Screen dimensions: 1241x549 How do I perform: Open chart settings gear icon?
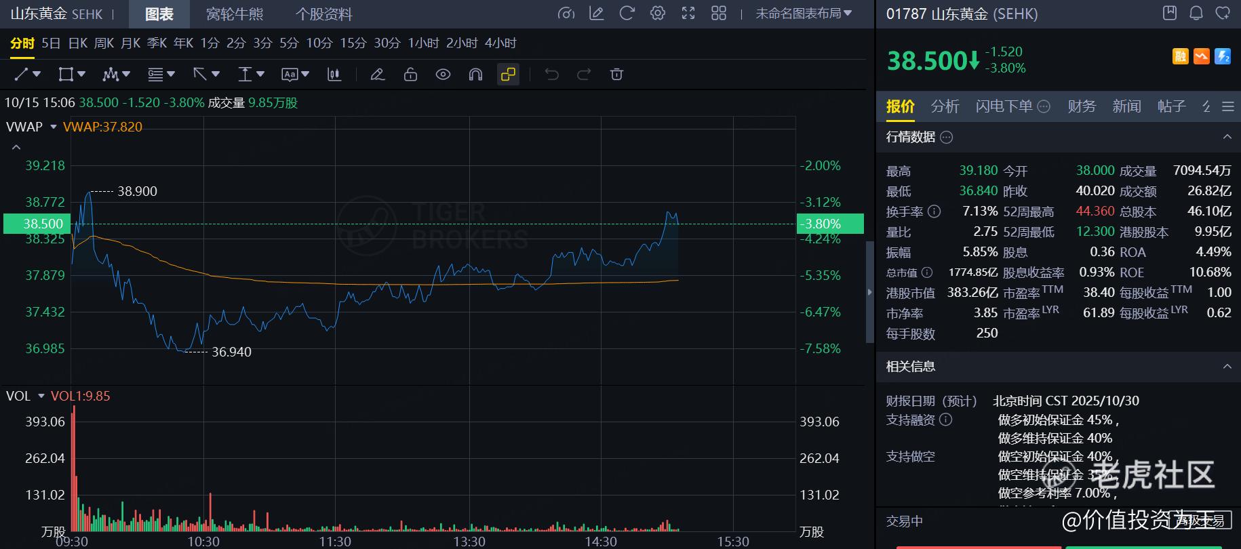657,14
